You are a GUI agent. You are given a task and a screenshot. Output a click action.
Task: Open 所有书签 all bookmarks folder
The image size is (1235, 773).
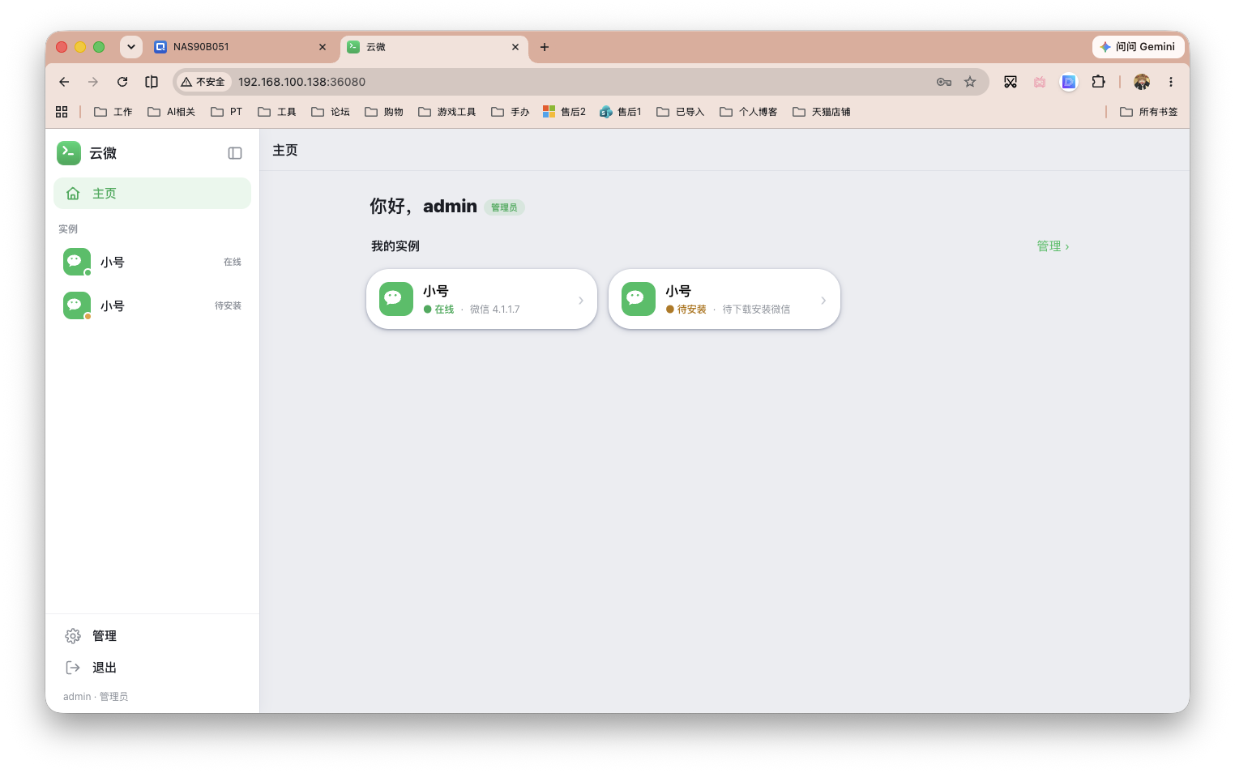(x=1148, y=112)
